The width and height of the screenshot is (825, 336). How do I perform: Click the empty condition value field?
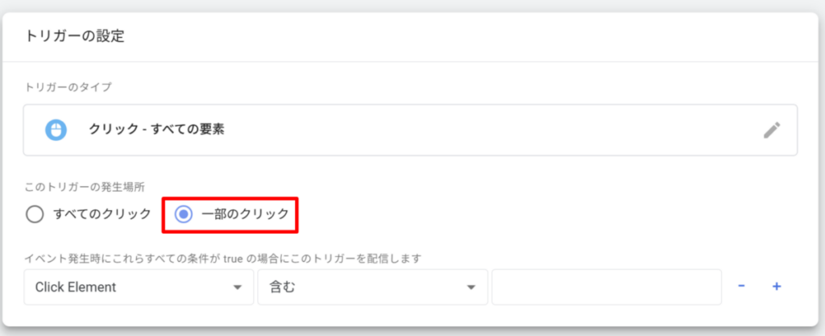[x=606, y=287]
